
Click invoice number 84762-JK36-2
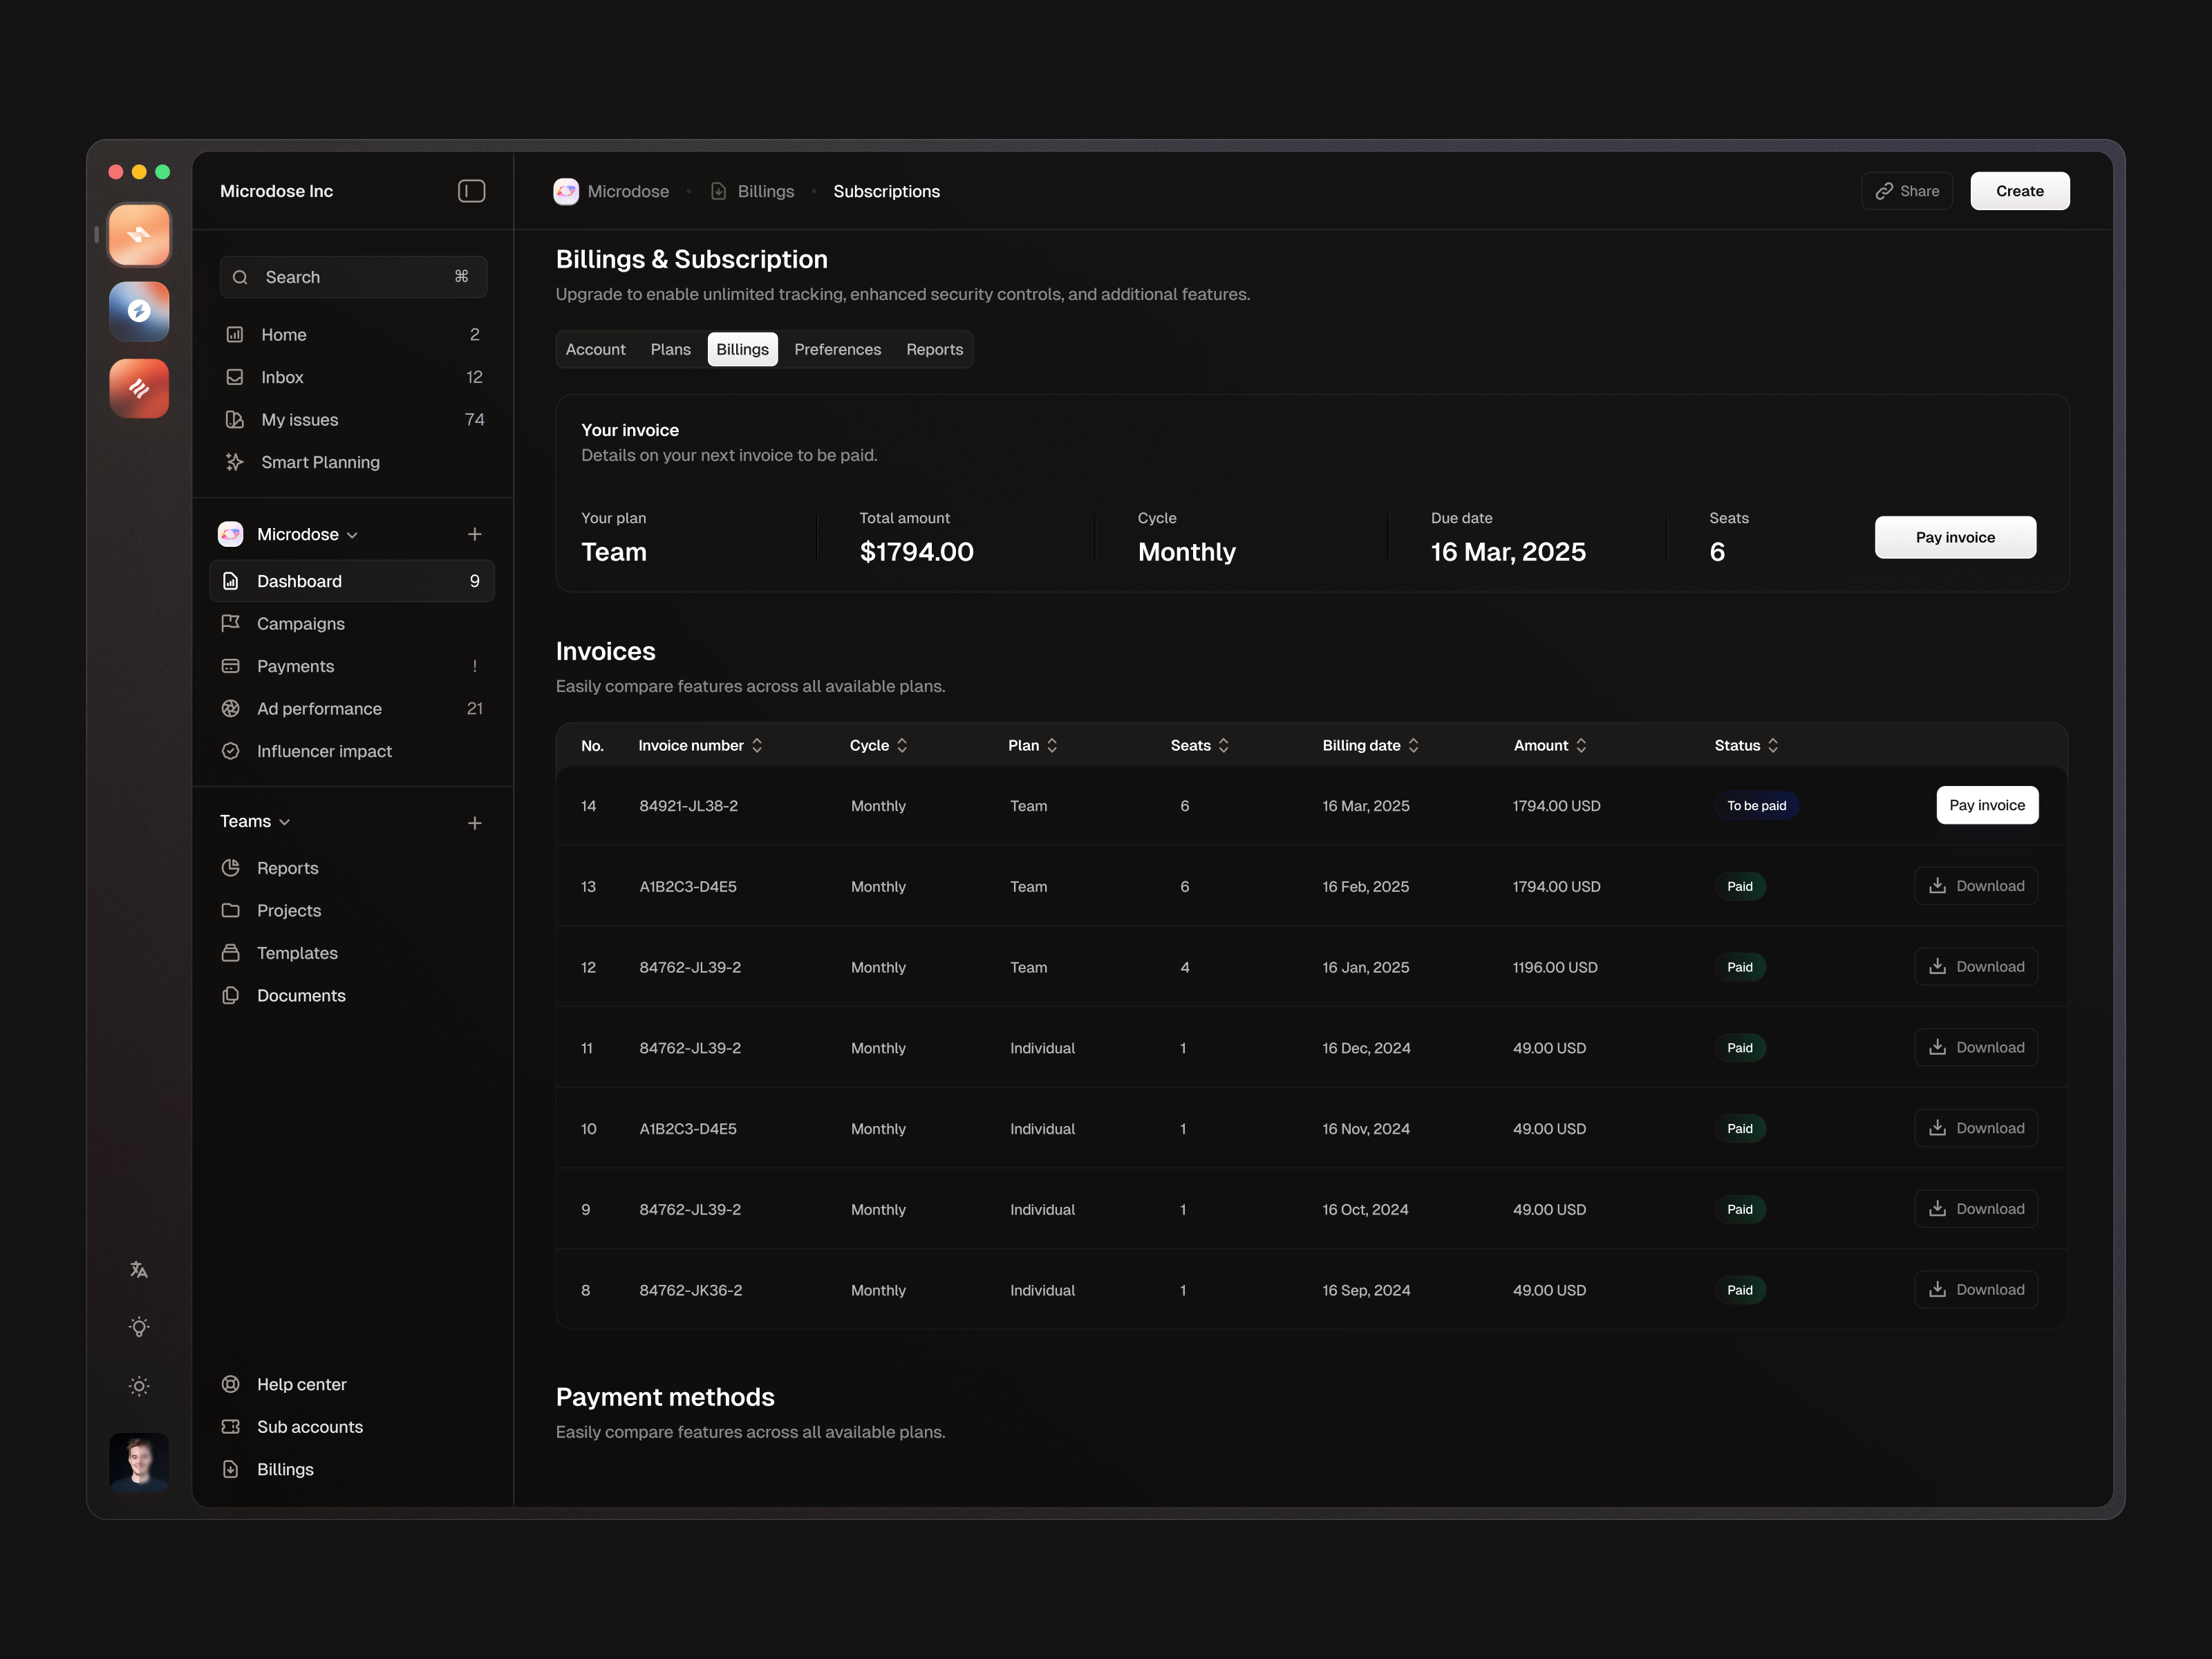click(690, 1290)
